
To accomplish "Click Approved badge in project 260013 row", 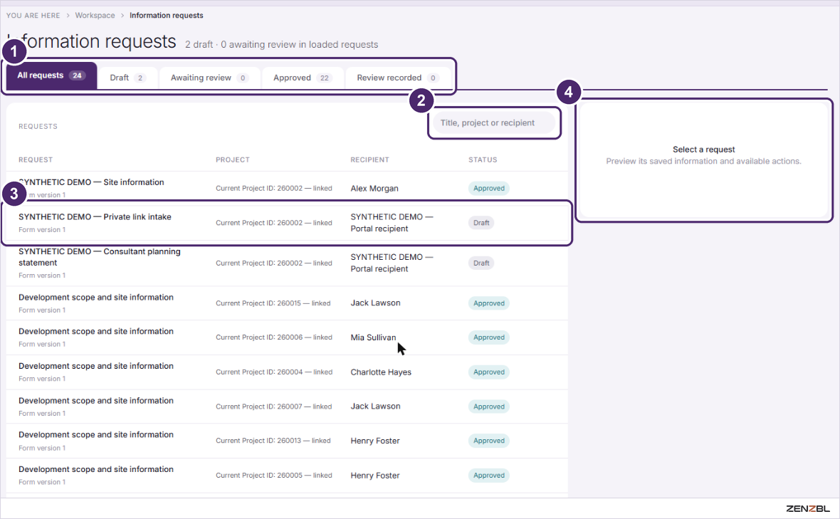I will 488,441.
